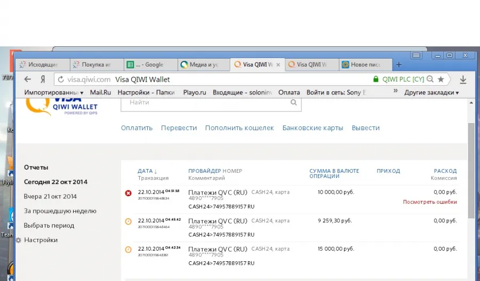Open the Playo.ru bookmark
The width and height of the screenshot is (480, 281).
tap(194, 92)
